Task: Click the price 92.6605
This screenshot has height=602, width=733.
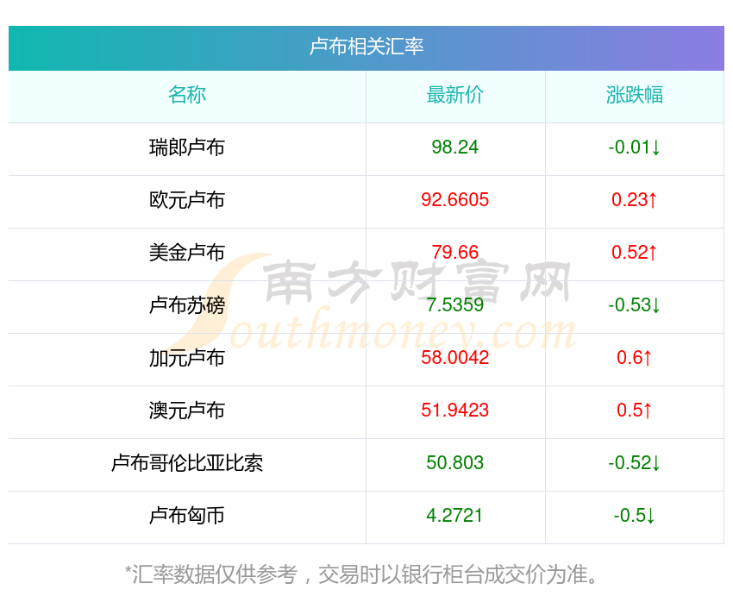Action: 454,200
